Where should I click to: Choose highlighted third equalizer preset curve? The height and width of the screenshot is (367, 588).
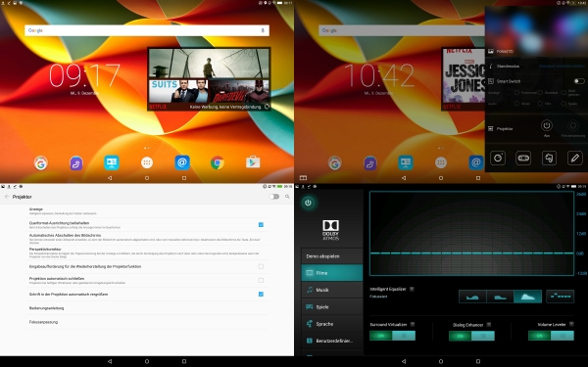(527, 297)
